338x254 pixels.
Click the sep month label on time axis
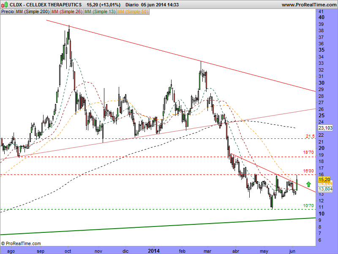pos(41,251)
